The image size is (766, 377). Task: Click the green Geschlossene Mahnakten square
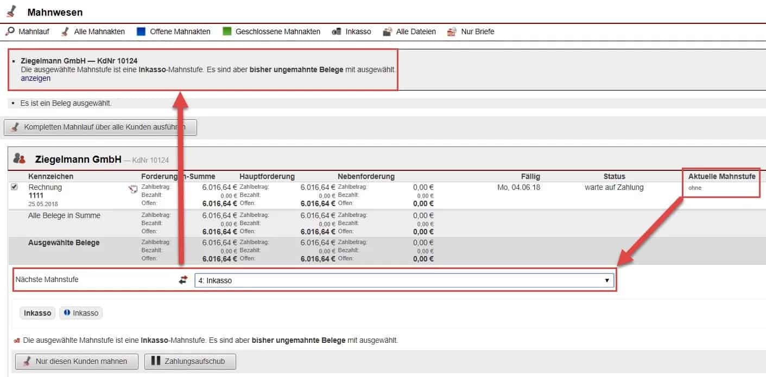point(227,31)
